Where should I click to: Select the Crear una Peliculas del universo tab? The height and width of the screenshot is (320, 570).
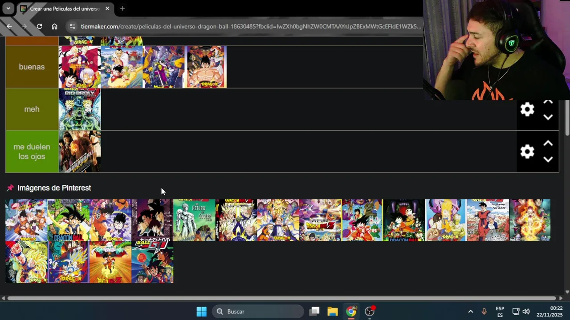tap(65, 8)
